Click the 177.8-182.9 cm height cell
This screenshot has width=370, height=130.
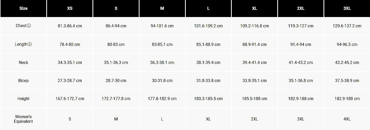(x=162, y=99)
